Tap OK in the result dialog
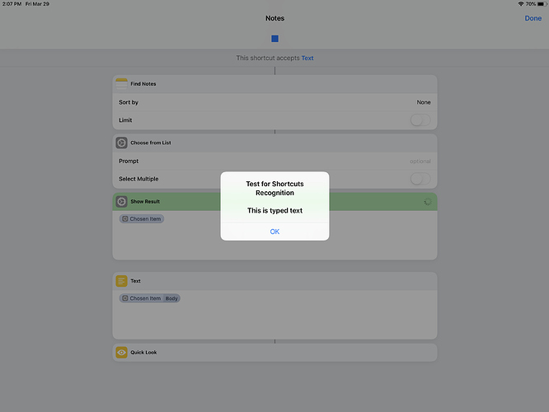Screen dimensions: 549x412 point(274,232)
